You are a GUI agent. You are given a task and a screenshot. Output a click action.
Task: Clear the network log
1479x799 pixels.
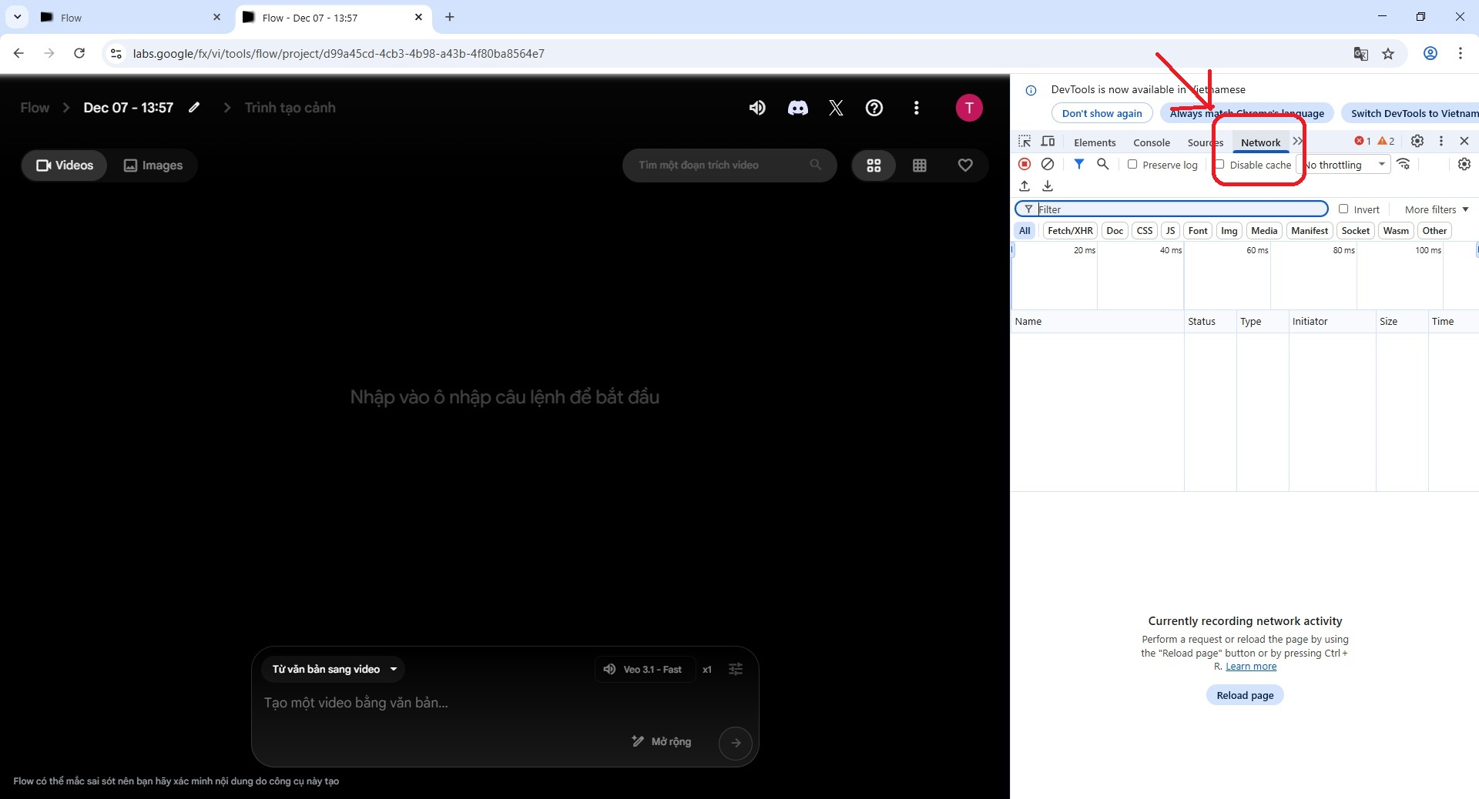1048,164
